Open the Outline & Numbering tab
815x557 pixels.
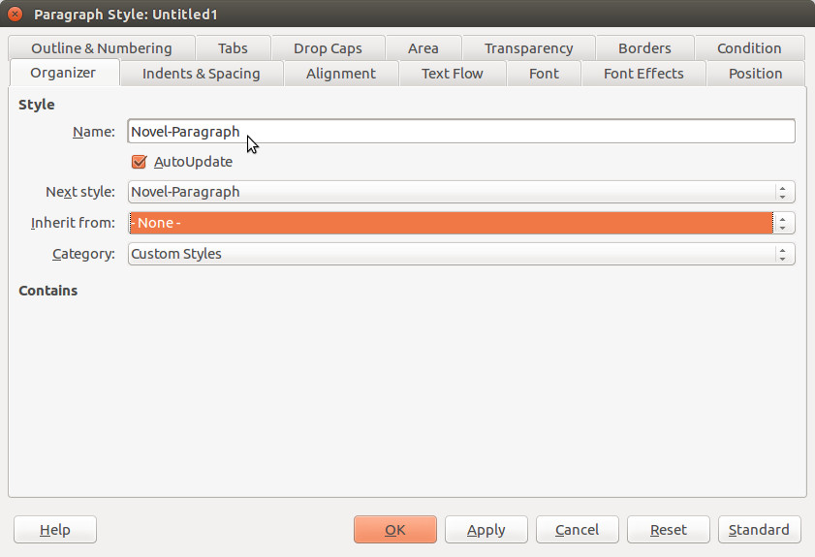[x=102, y=48]
